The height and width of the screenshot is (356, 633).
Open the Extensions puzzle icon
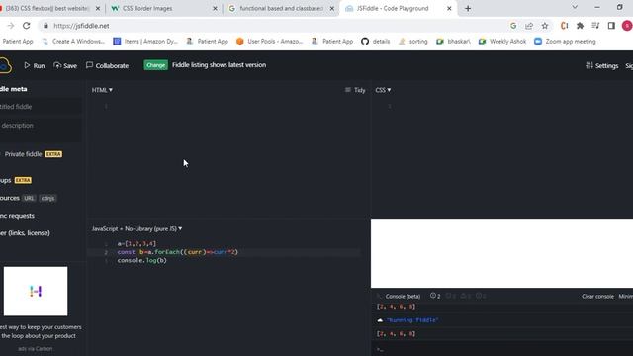pyautogui.click(x=580, y=26)
